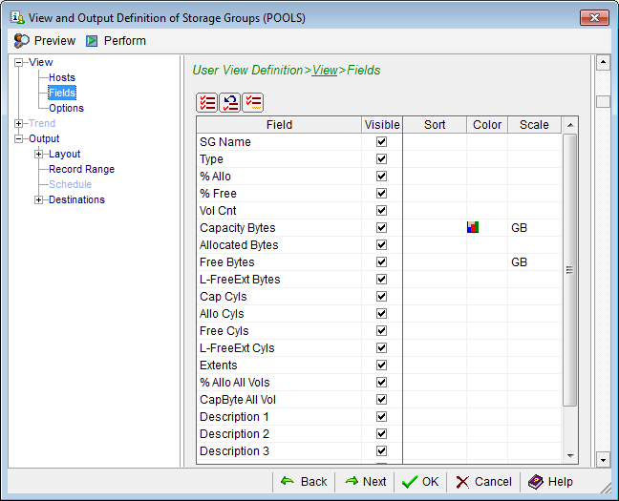
Task: Click the green Back arrow icon
Action: click(x=287, y=482)
